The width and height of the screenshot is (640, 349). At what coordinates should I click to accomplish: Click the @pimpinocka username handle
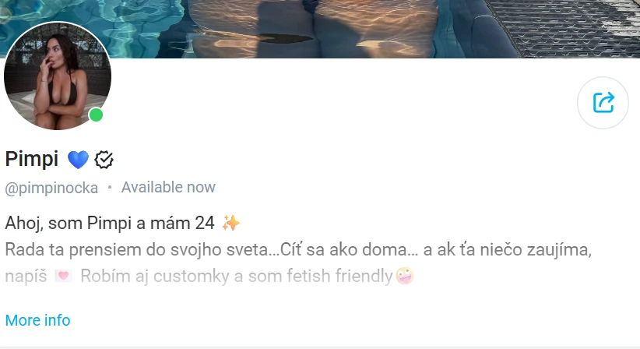[51, 189]
